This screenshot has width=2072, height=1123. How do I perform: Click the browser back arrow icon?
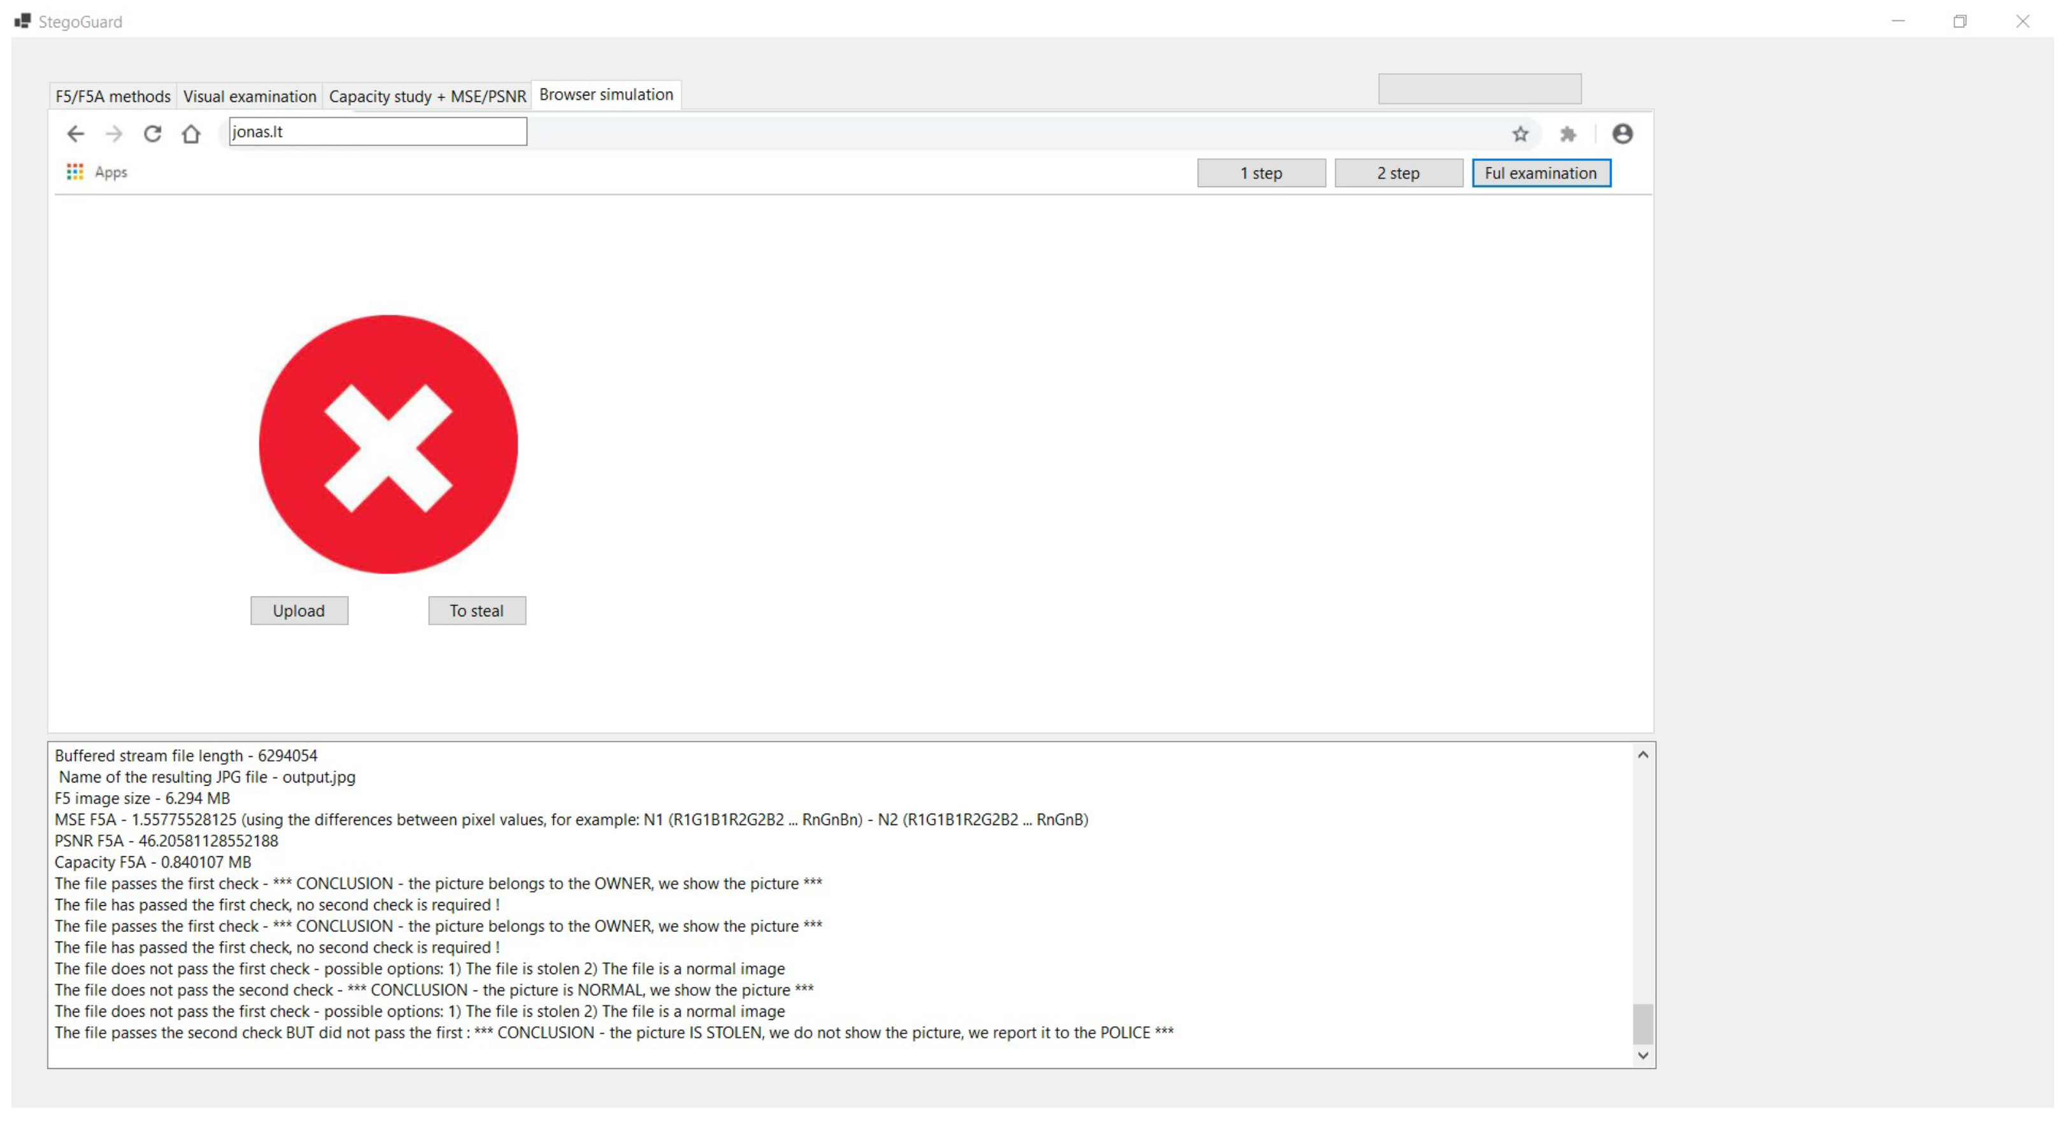(x=76, y=134)
